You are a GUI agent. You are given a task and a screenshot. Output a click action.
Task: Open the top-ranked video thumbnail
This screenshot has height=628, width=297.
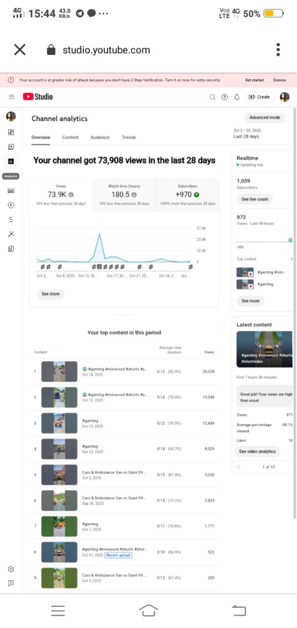pos(59,371)
